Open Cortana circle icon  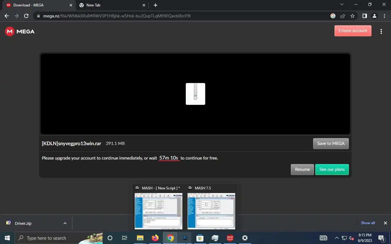(x=110, y=238)
